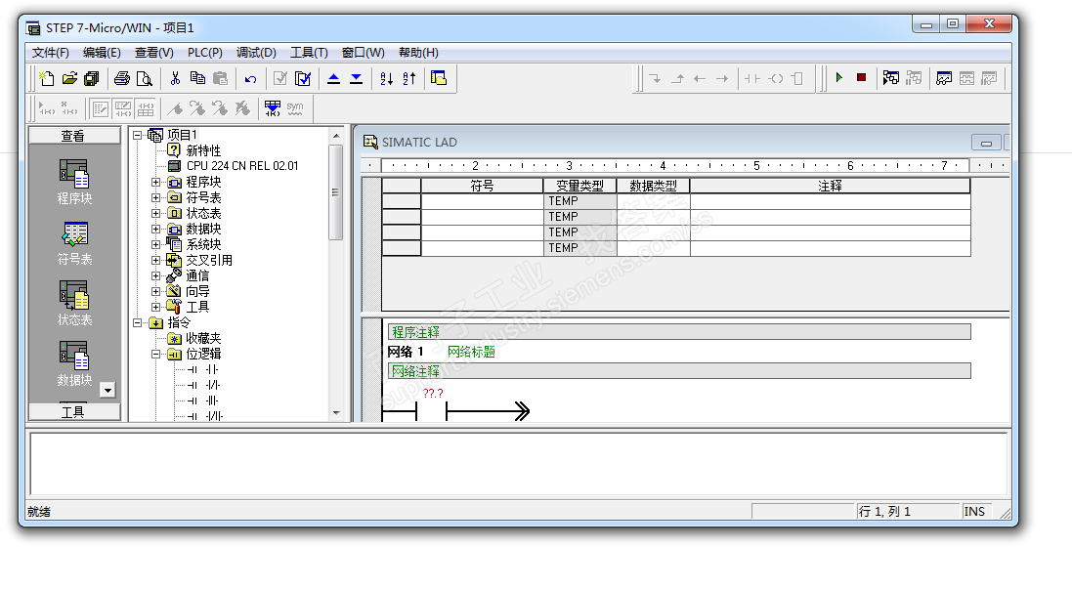Put PLC in RUN mode (green arrow)

pyautogui.click(x=838, y=78)
